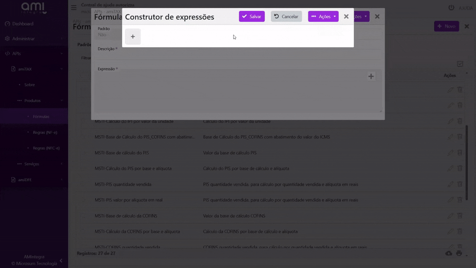Screen dimensions: 476x268
Task: Cancel the expression builder
Action: (286, 16)
